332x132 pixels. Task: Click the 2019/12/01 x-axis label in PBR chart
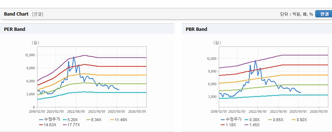coord(219,111)
